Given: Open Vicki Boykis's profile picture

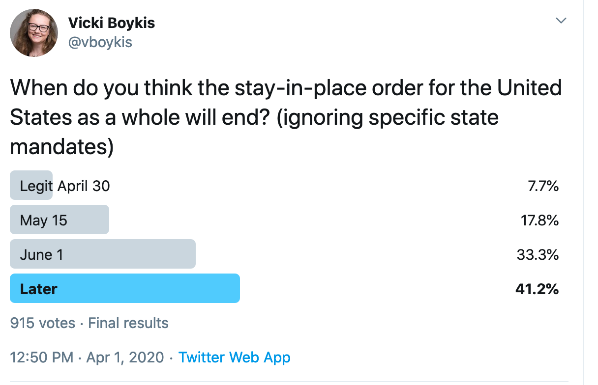Looking at the screenshot, I should point(33,33).
